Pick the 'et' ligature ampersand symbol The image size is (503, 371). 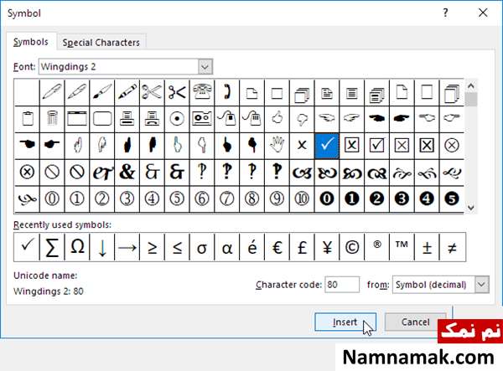(102, 173)
